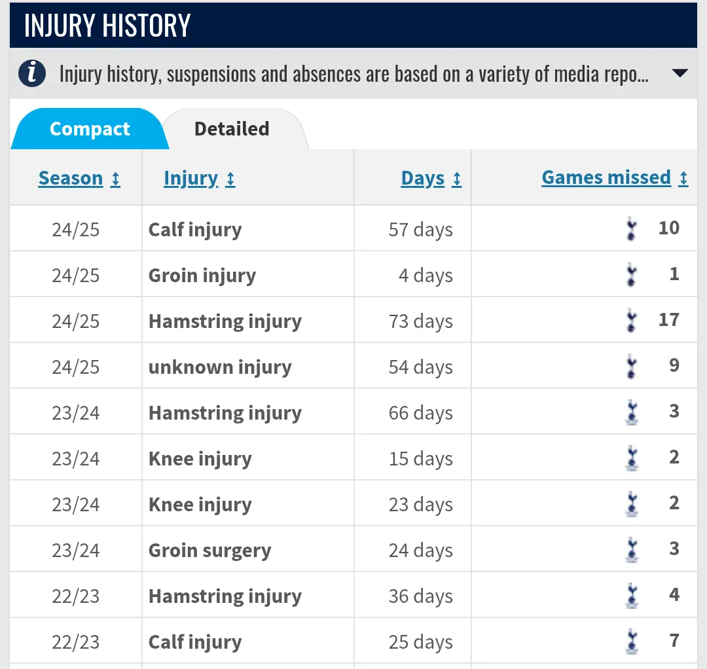Image resolution: width=707 pixels, height=669 pixels.
Task: Click the 17 games missed value
Action: point(668,320)
